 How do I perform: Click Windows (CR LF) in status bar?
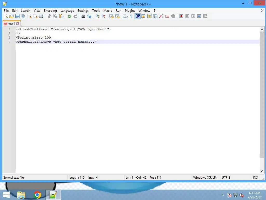point(205,178)
